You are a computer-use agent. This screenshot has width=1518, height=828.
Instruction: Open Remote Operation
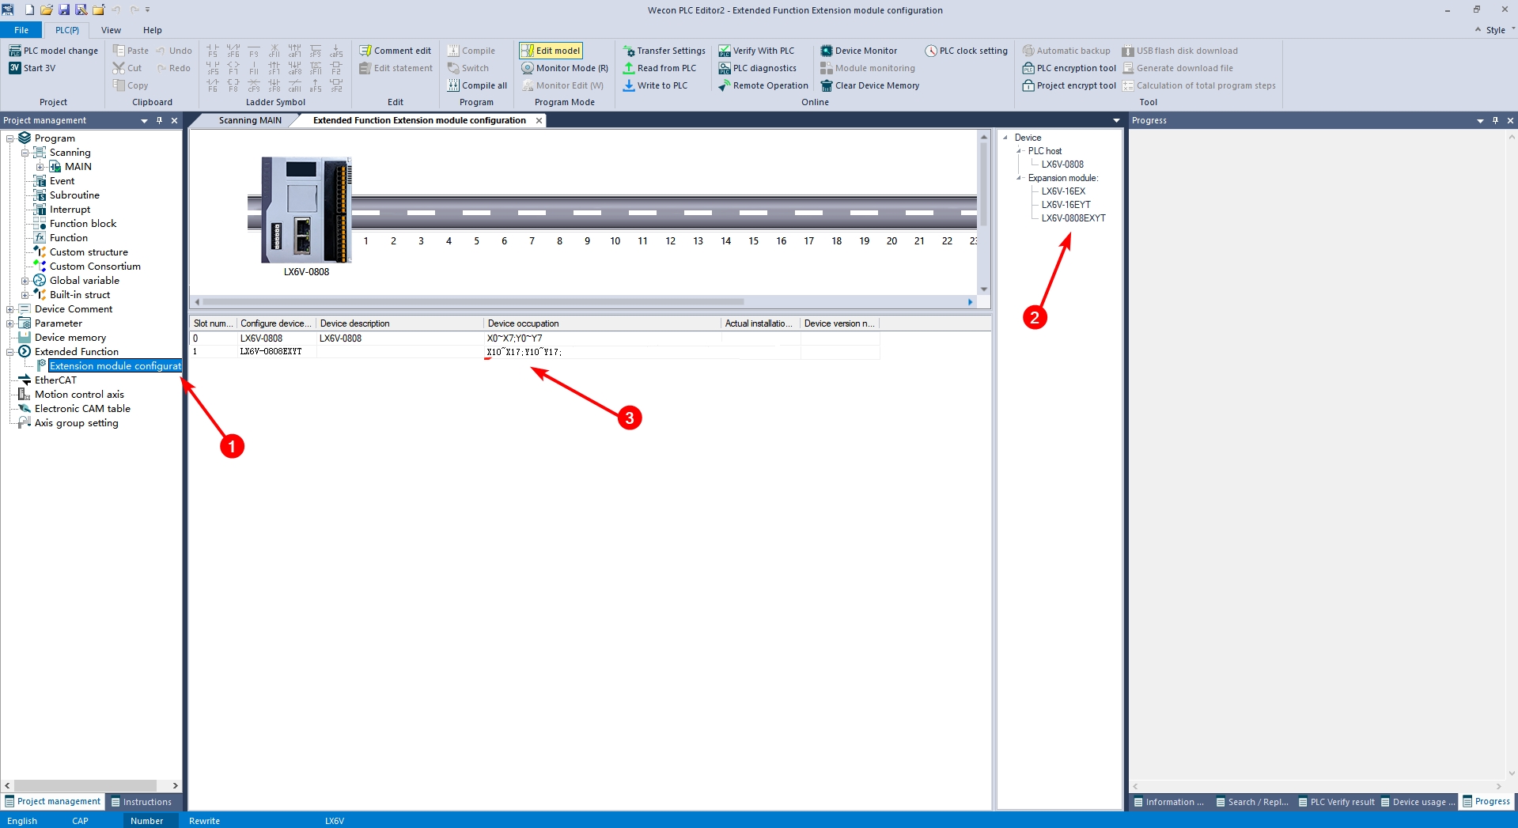pyautogui.click(x=763, y=85)
